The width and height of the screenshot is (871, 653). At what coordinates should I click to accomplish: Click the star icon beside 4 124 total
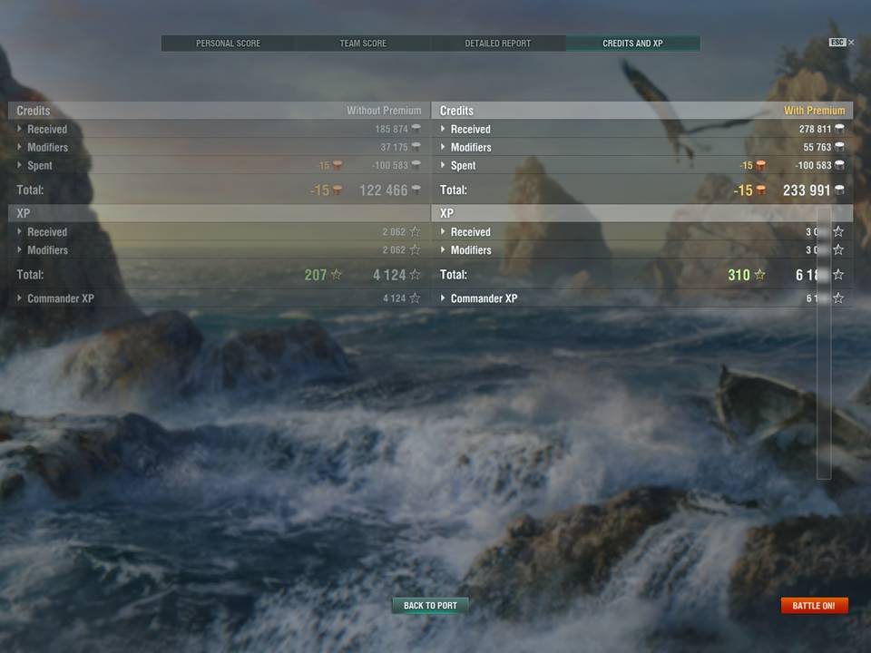(x=415, y=274)
